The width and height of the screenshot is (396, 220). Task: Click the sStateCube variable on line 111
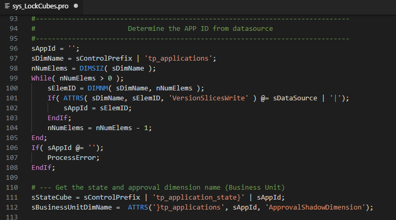(51, 198)
